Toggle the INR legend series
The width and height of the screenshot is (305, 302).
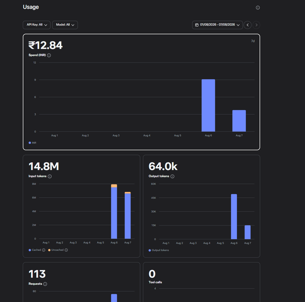[32, 143]
